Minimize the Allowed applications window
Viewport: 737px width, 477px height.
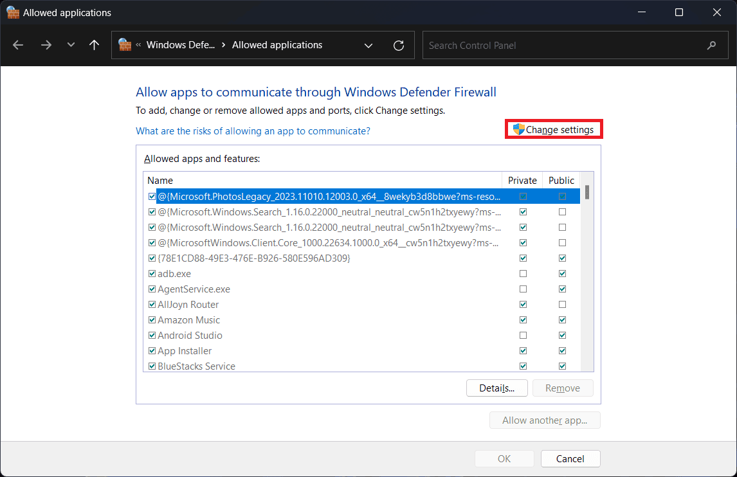pos(642,12)
